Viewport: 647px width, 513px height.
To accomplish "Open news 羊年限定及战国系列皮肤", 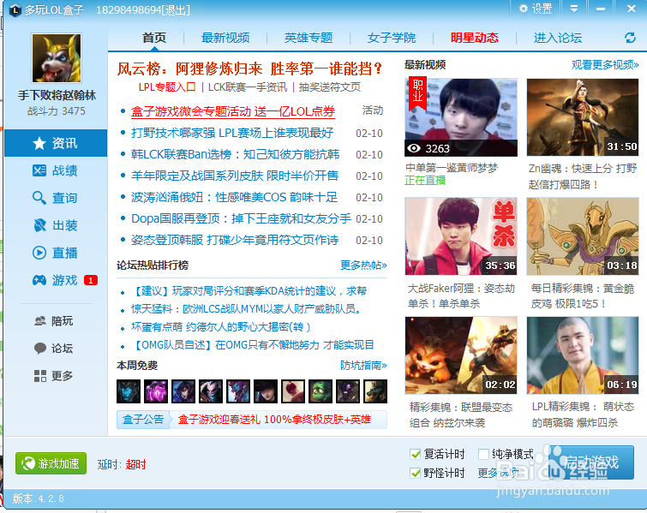I will pyautogui.click(x=235, y=176).
